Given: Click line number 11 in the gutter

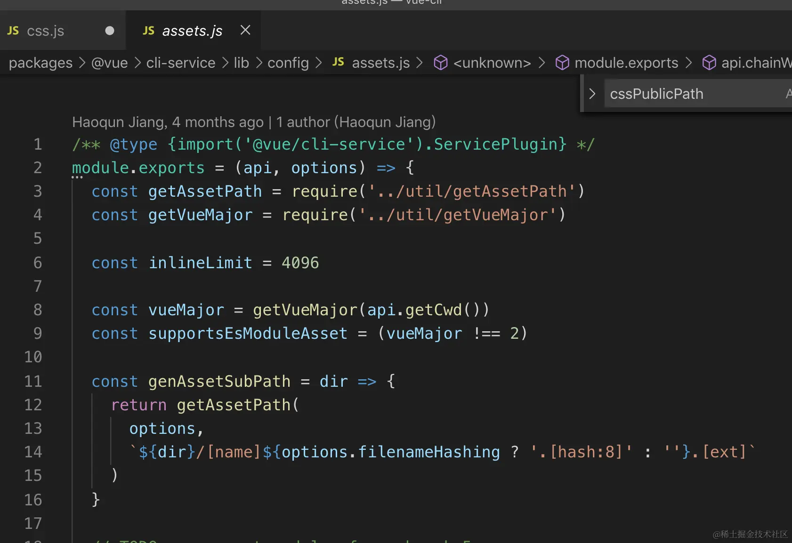Looking at the screenshot, I should 33,381.
